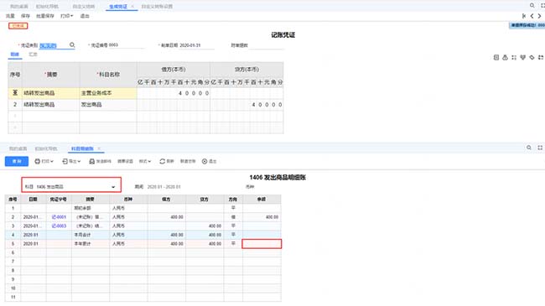Screen dimensions: 545x306
Task: Click the exit icon in ledger toolbar
Action: (x=205, y=161)
